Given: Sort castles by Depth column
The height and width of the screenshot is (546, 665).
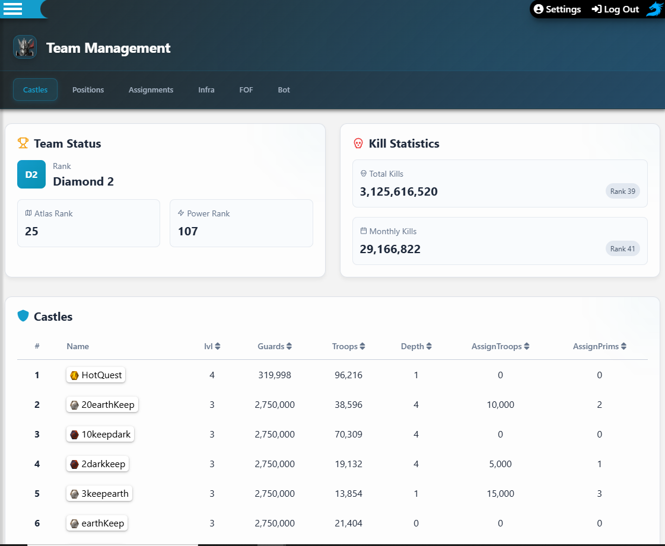Looking at the screenshot, I should (x=416, y=346).
